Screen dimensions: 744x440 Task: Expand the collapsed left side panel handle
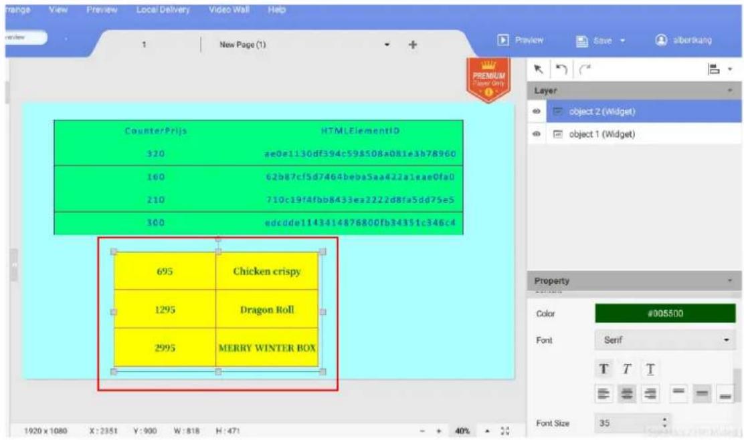tap(14, 265)
